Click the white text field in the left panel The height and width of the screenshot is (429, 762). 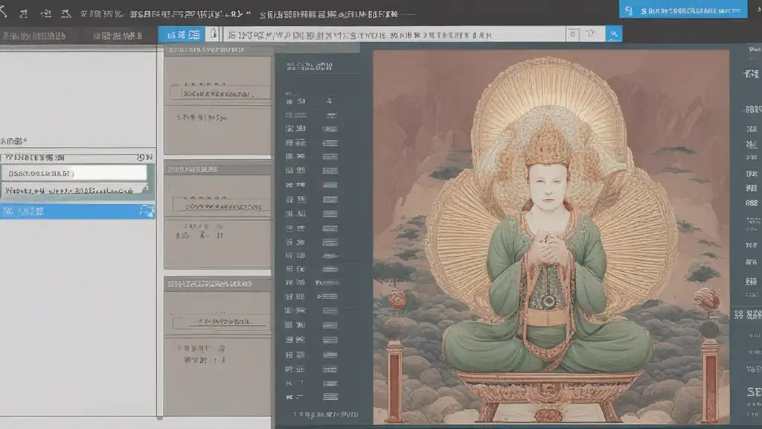click(74, 173)
